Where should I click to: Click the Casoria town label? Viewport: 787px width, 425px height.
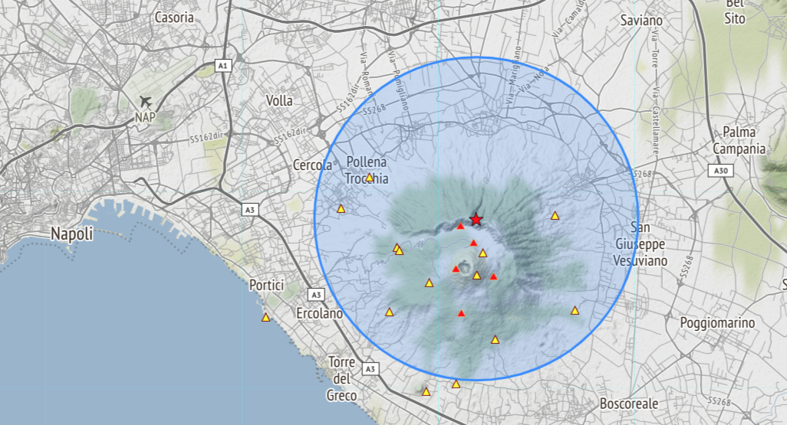click(174, 17)
